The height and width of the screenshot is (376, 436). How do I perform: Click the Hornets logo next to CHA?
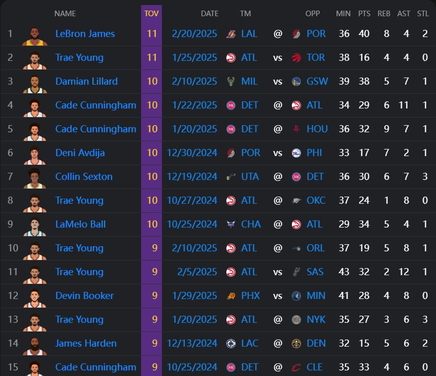pos(231,224)
